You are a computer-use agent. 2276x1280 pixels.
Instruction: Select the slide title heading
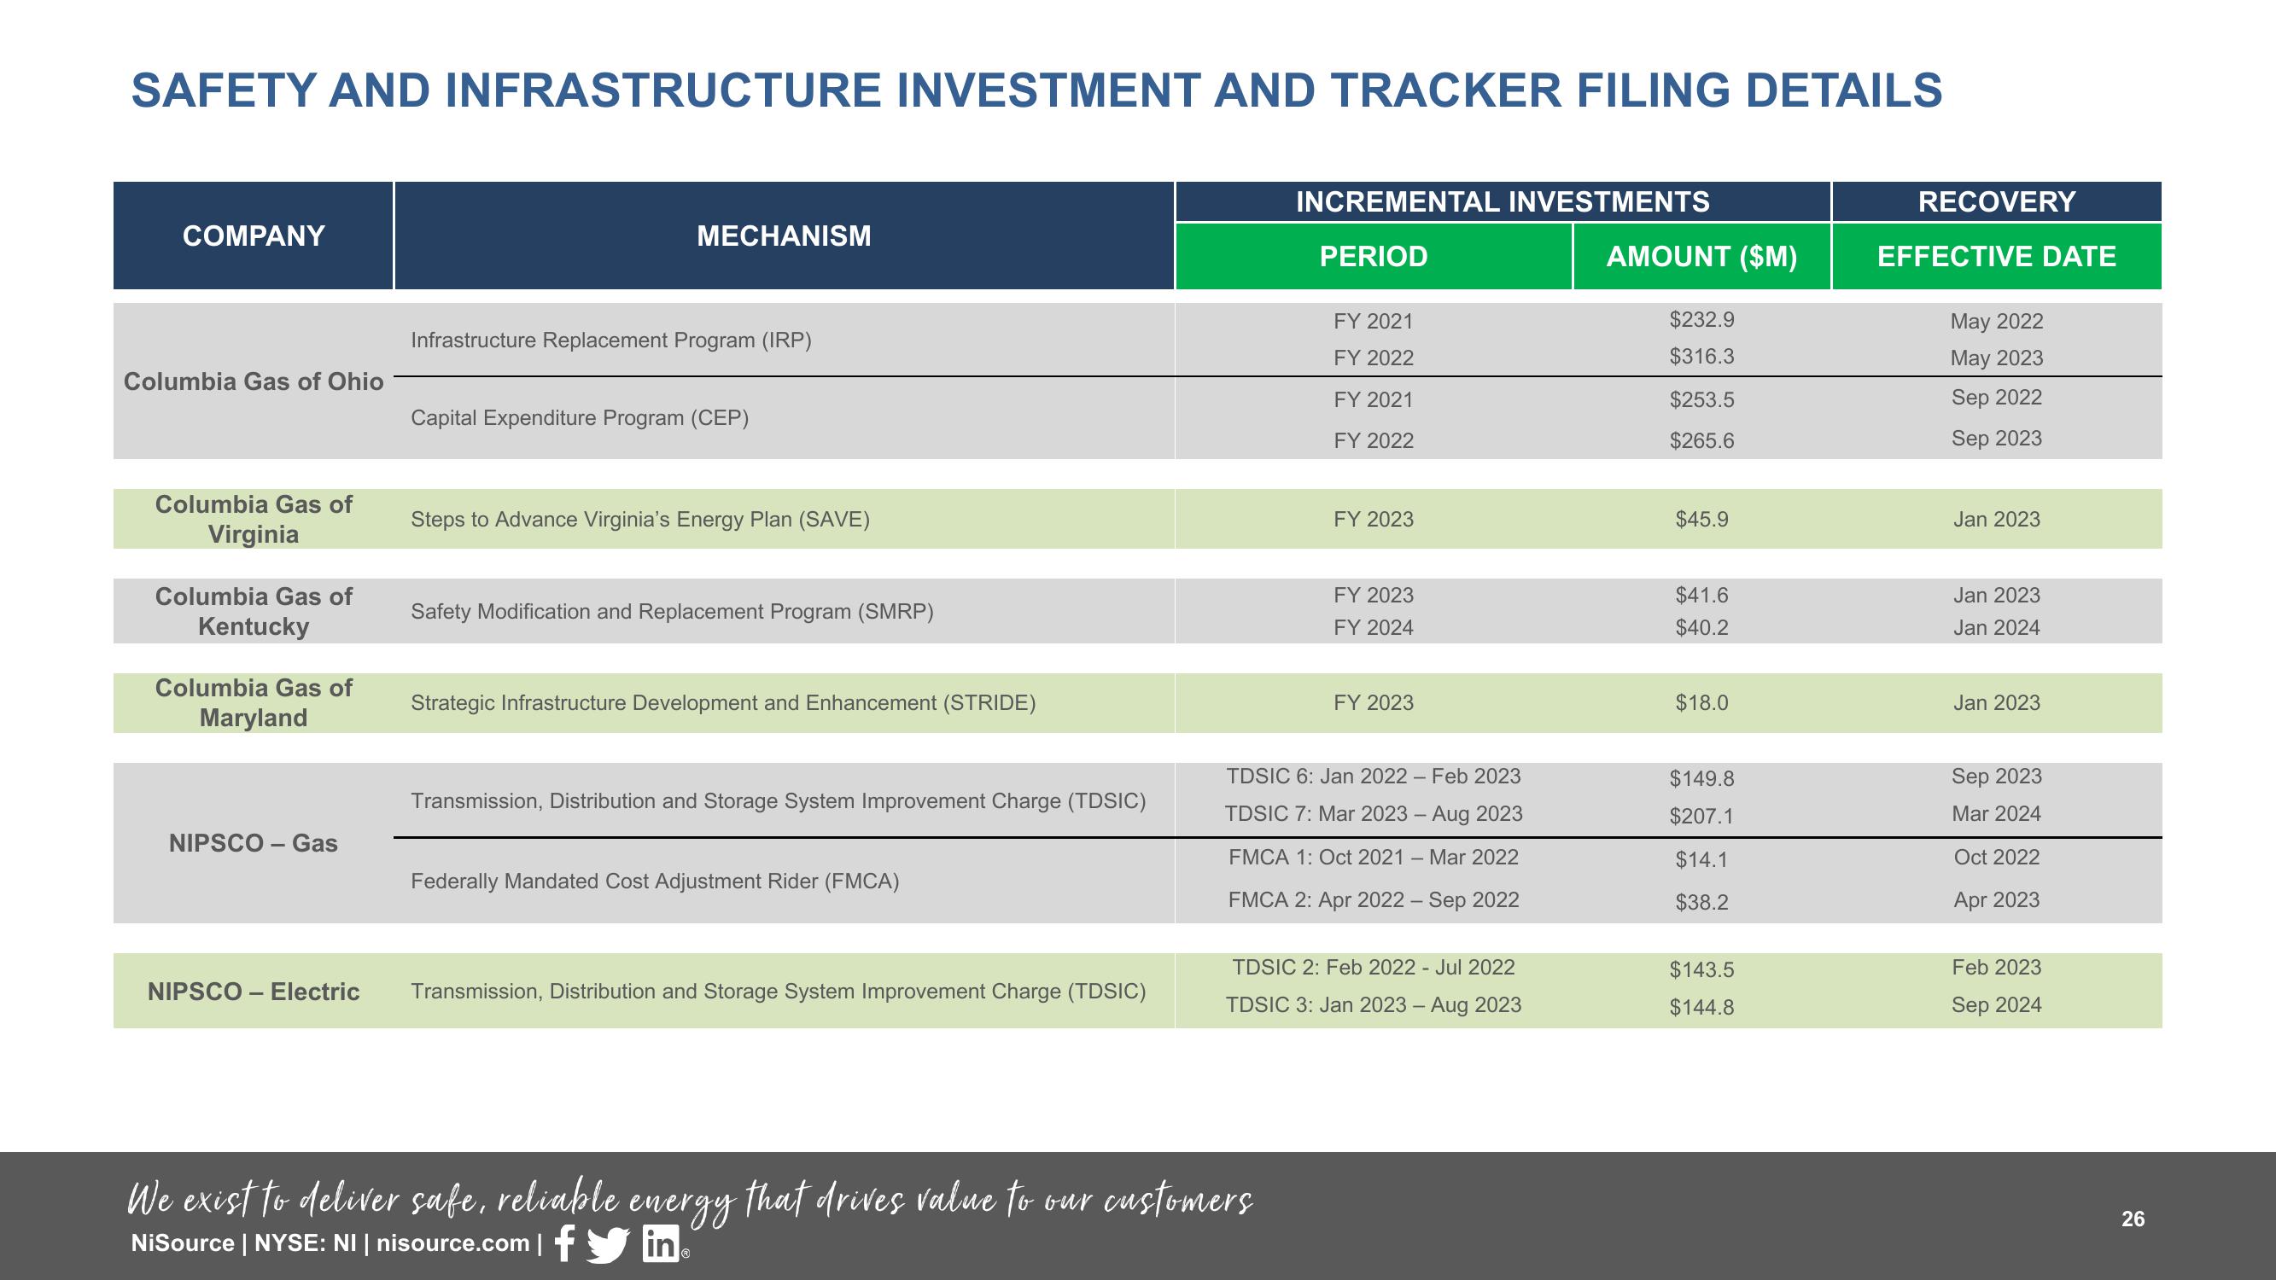click(1036, 90)
